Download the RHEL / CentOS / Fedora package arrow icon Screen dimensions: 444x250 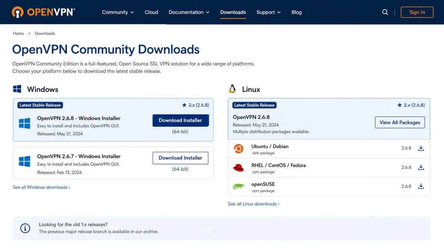coord(421,167)
